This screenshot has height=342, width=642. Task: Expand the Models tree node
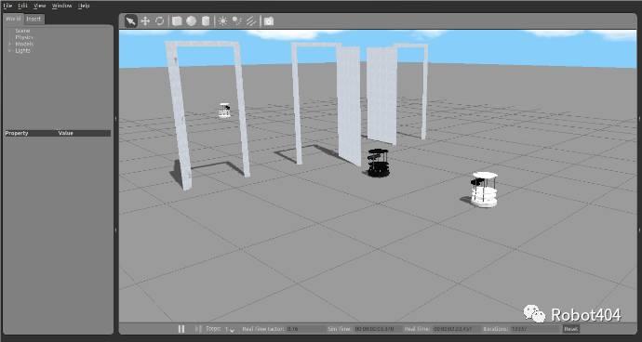point(10,44)
